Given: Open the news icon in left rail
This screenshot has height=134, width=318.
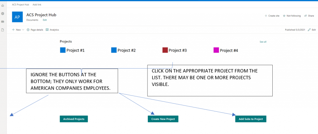Looking at the screenshot, I should click(x=2, y=21).
